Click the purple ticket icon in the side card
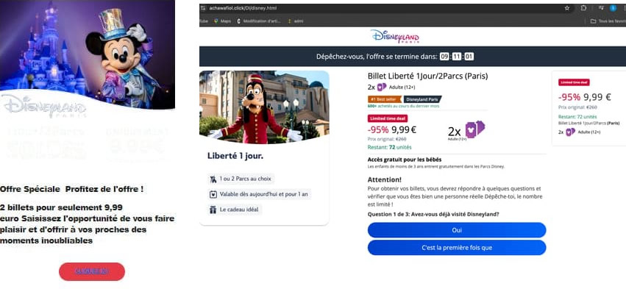Screen dimensions: 626x289 [x=571, y=132]
